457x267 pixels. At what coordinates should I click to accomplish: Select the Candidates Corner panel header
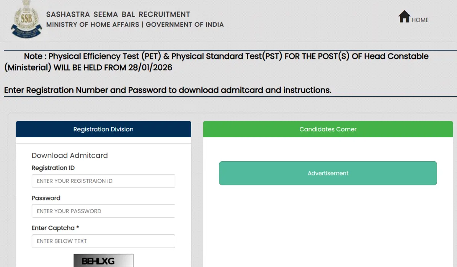328,129
